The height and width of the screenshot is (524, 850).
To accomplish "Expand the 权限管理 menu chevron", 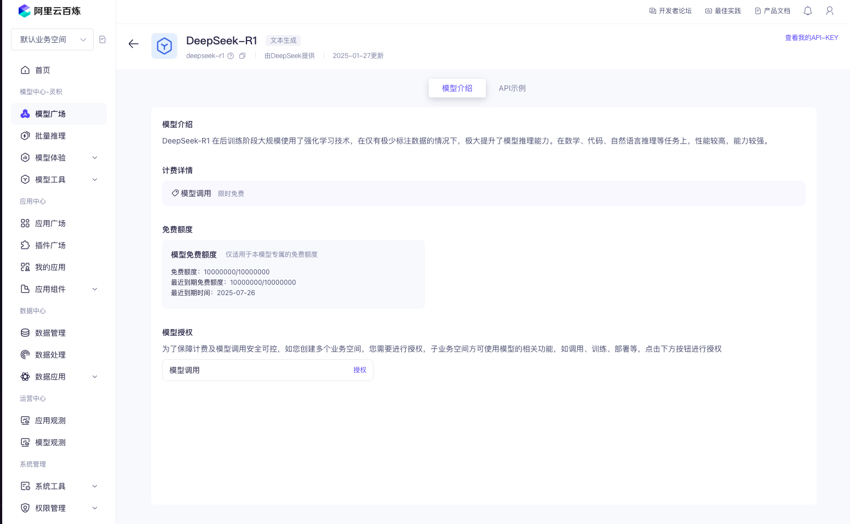I will [x=95, y=508].
